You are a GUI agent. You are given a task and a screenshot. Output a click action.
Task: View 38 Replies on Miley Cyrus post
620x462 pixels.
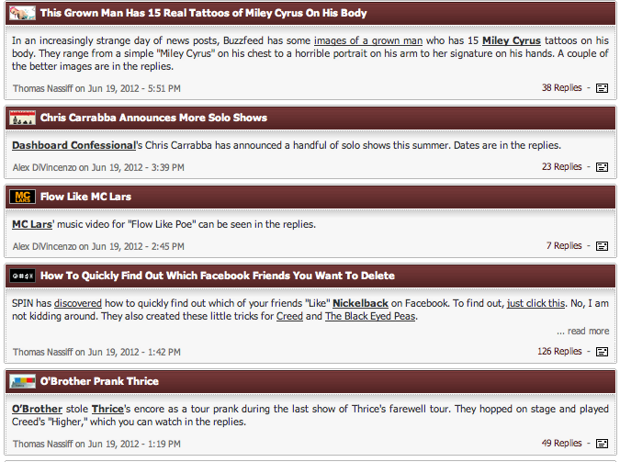[x=561, y=88]
